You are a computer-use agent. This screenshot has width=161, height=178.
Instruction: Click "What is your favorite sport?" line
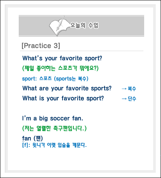63,98
